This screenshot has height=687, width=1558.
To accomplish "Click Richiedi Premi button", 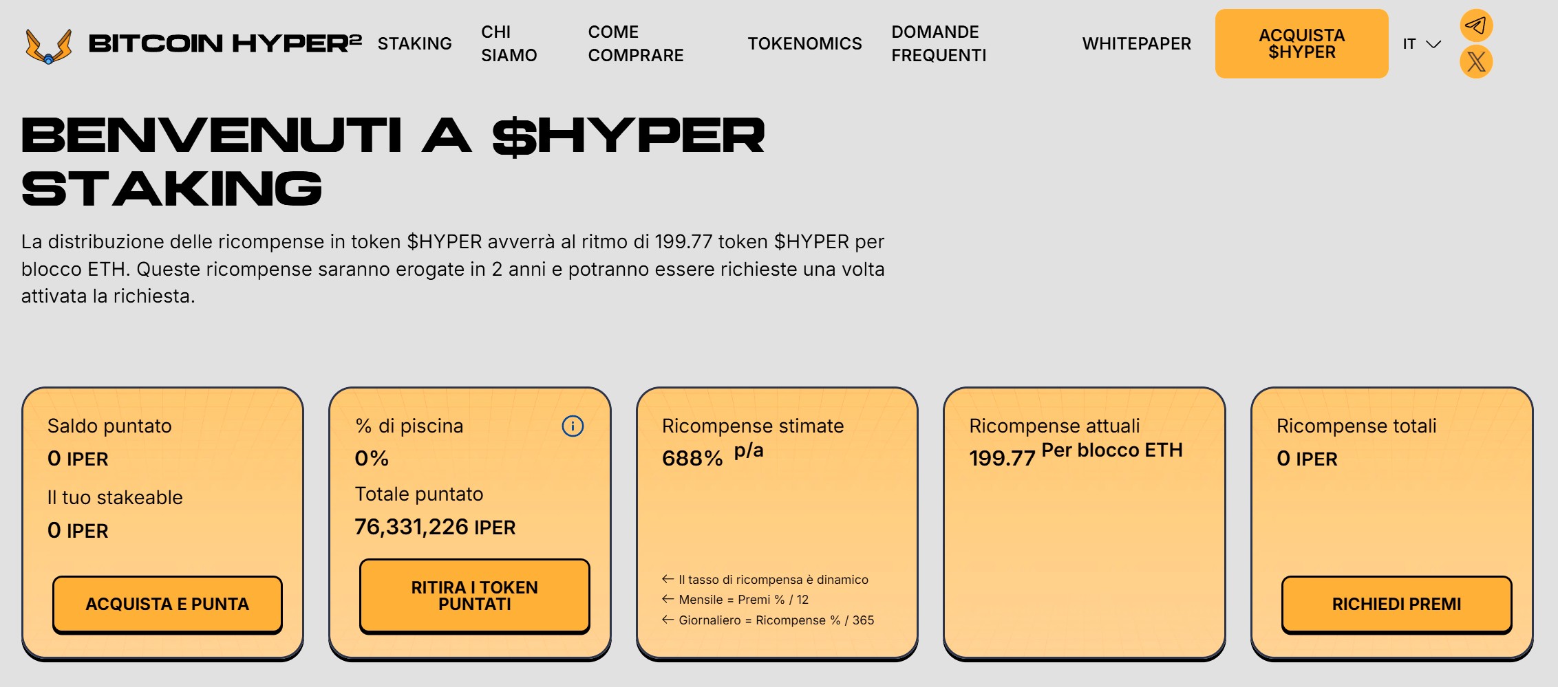I will 1396,604.
